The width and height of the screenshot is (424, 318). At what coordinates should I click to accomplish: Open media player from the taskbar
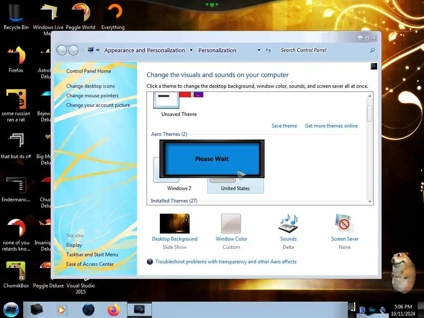[x=61, y=310]
